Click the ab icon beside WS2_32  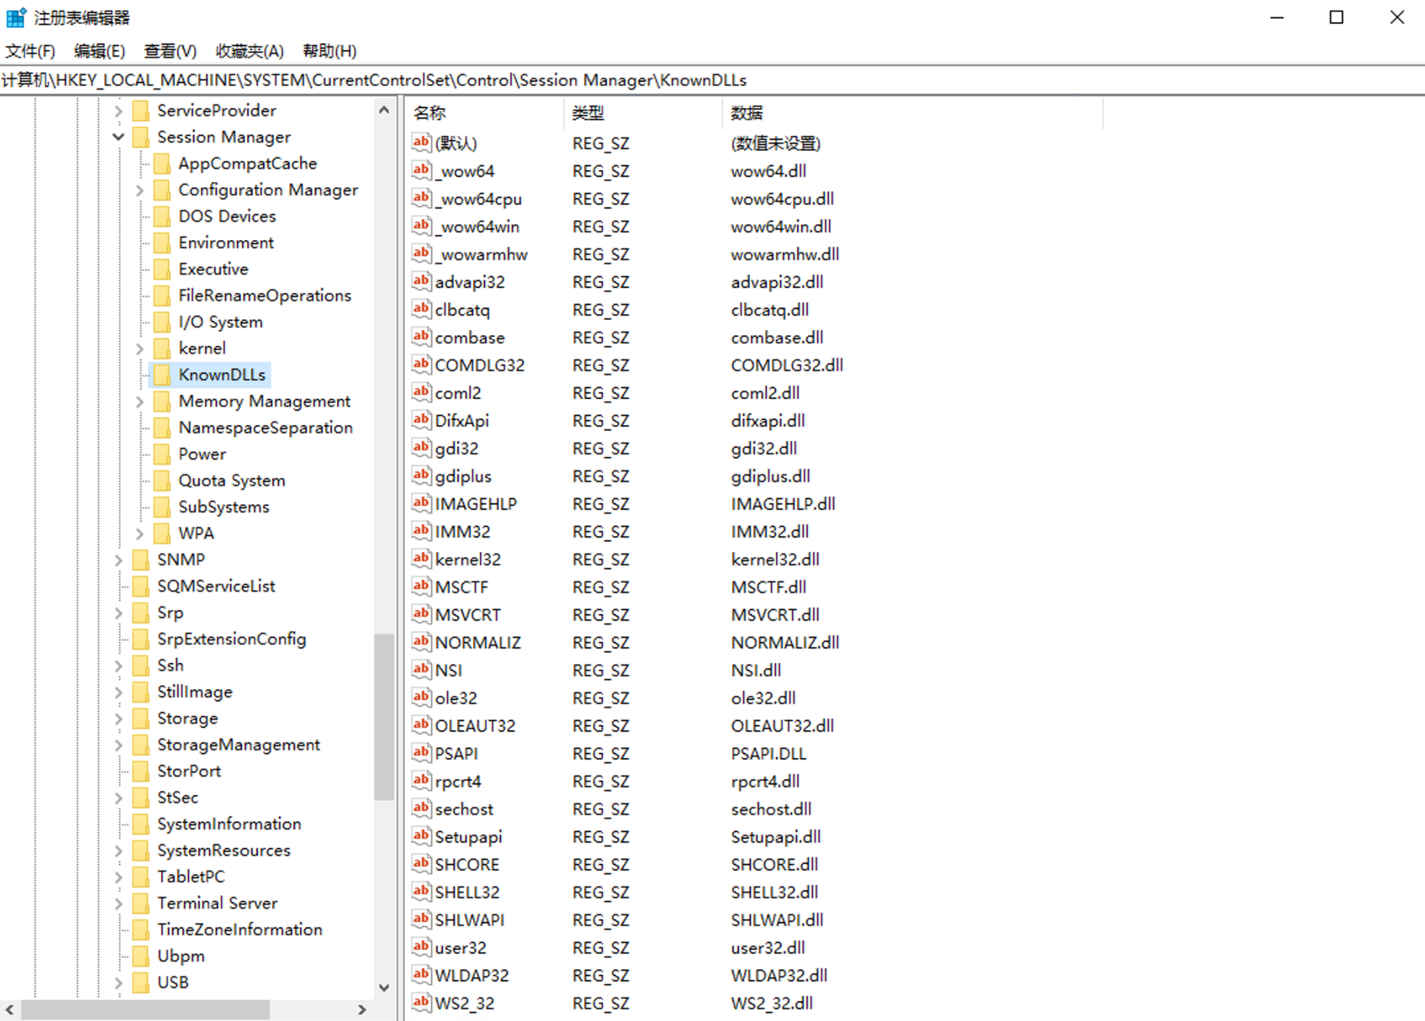(x=422, y=1003)
